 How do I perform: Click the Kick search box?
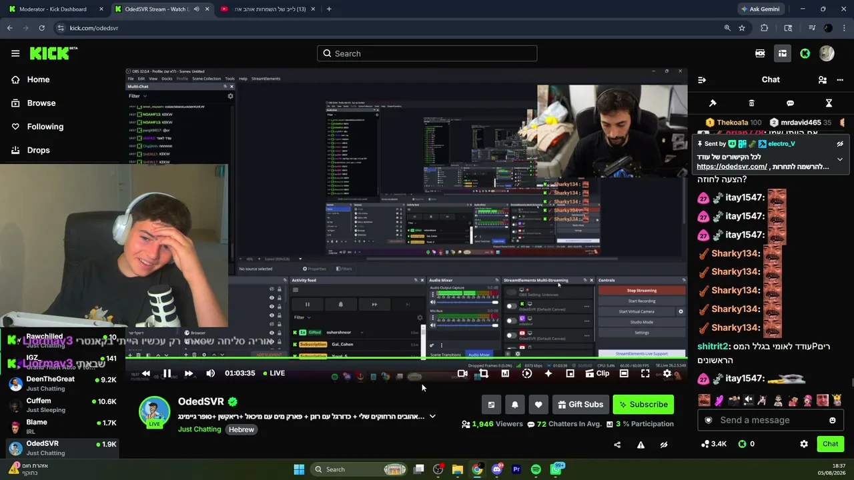[x=427, y=53]
